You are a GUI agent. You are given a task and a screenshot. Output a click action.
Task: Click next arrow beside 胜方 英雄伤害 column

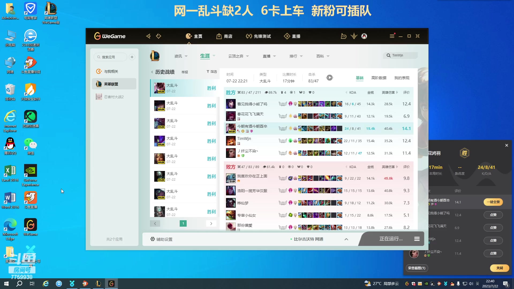point(397,92)
